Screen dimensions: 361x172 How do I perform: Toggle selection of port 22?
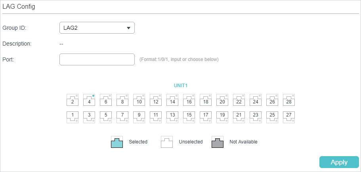[239, 100]
